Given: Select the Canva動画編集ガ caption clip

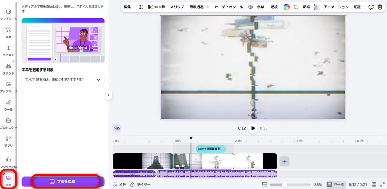Looking at the screenshot, I should click(211, 149).
